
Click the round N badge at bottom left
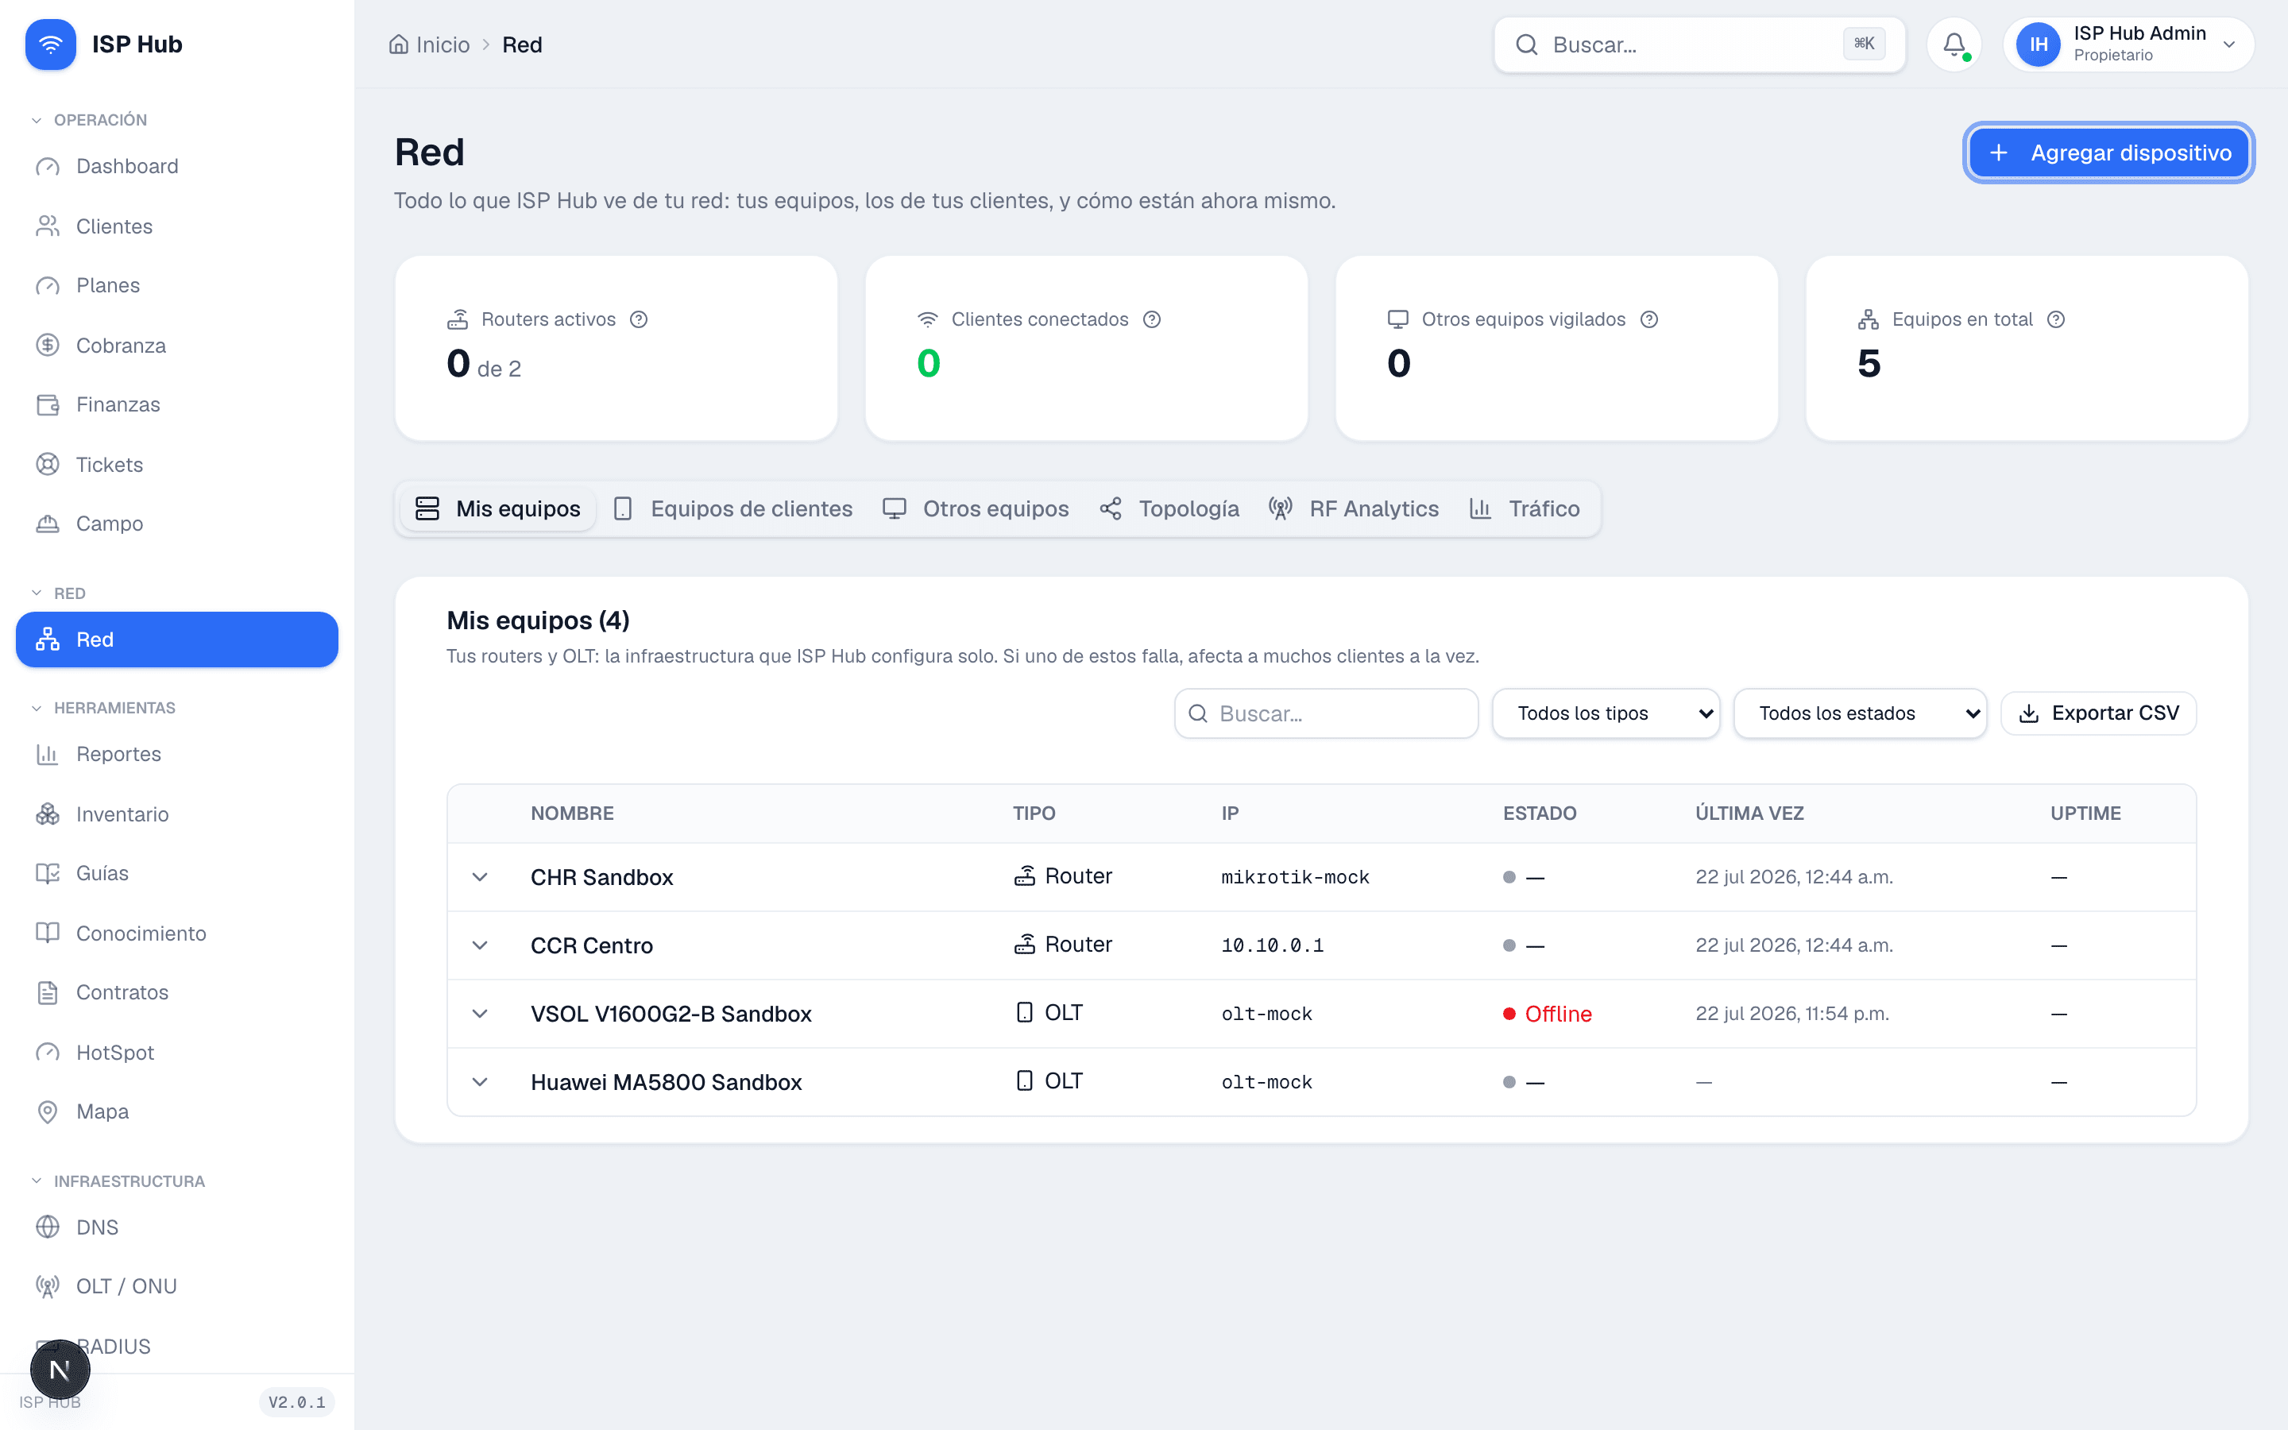(60, 1370)
